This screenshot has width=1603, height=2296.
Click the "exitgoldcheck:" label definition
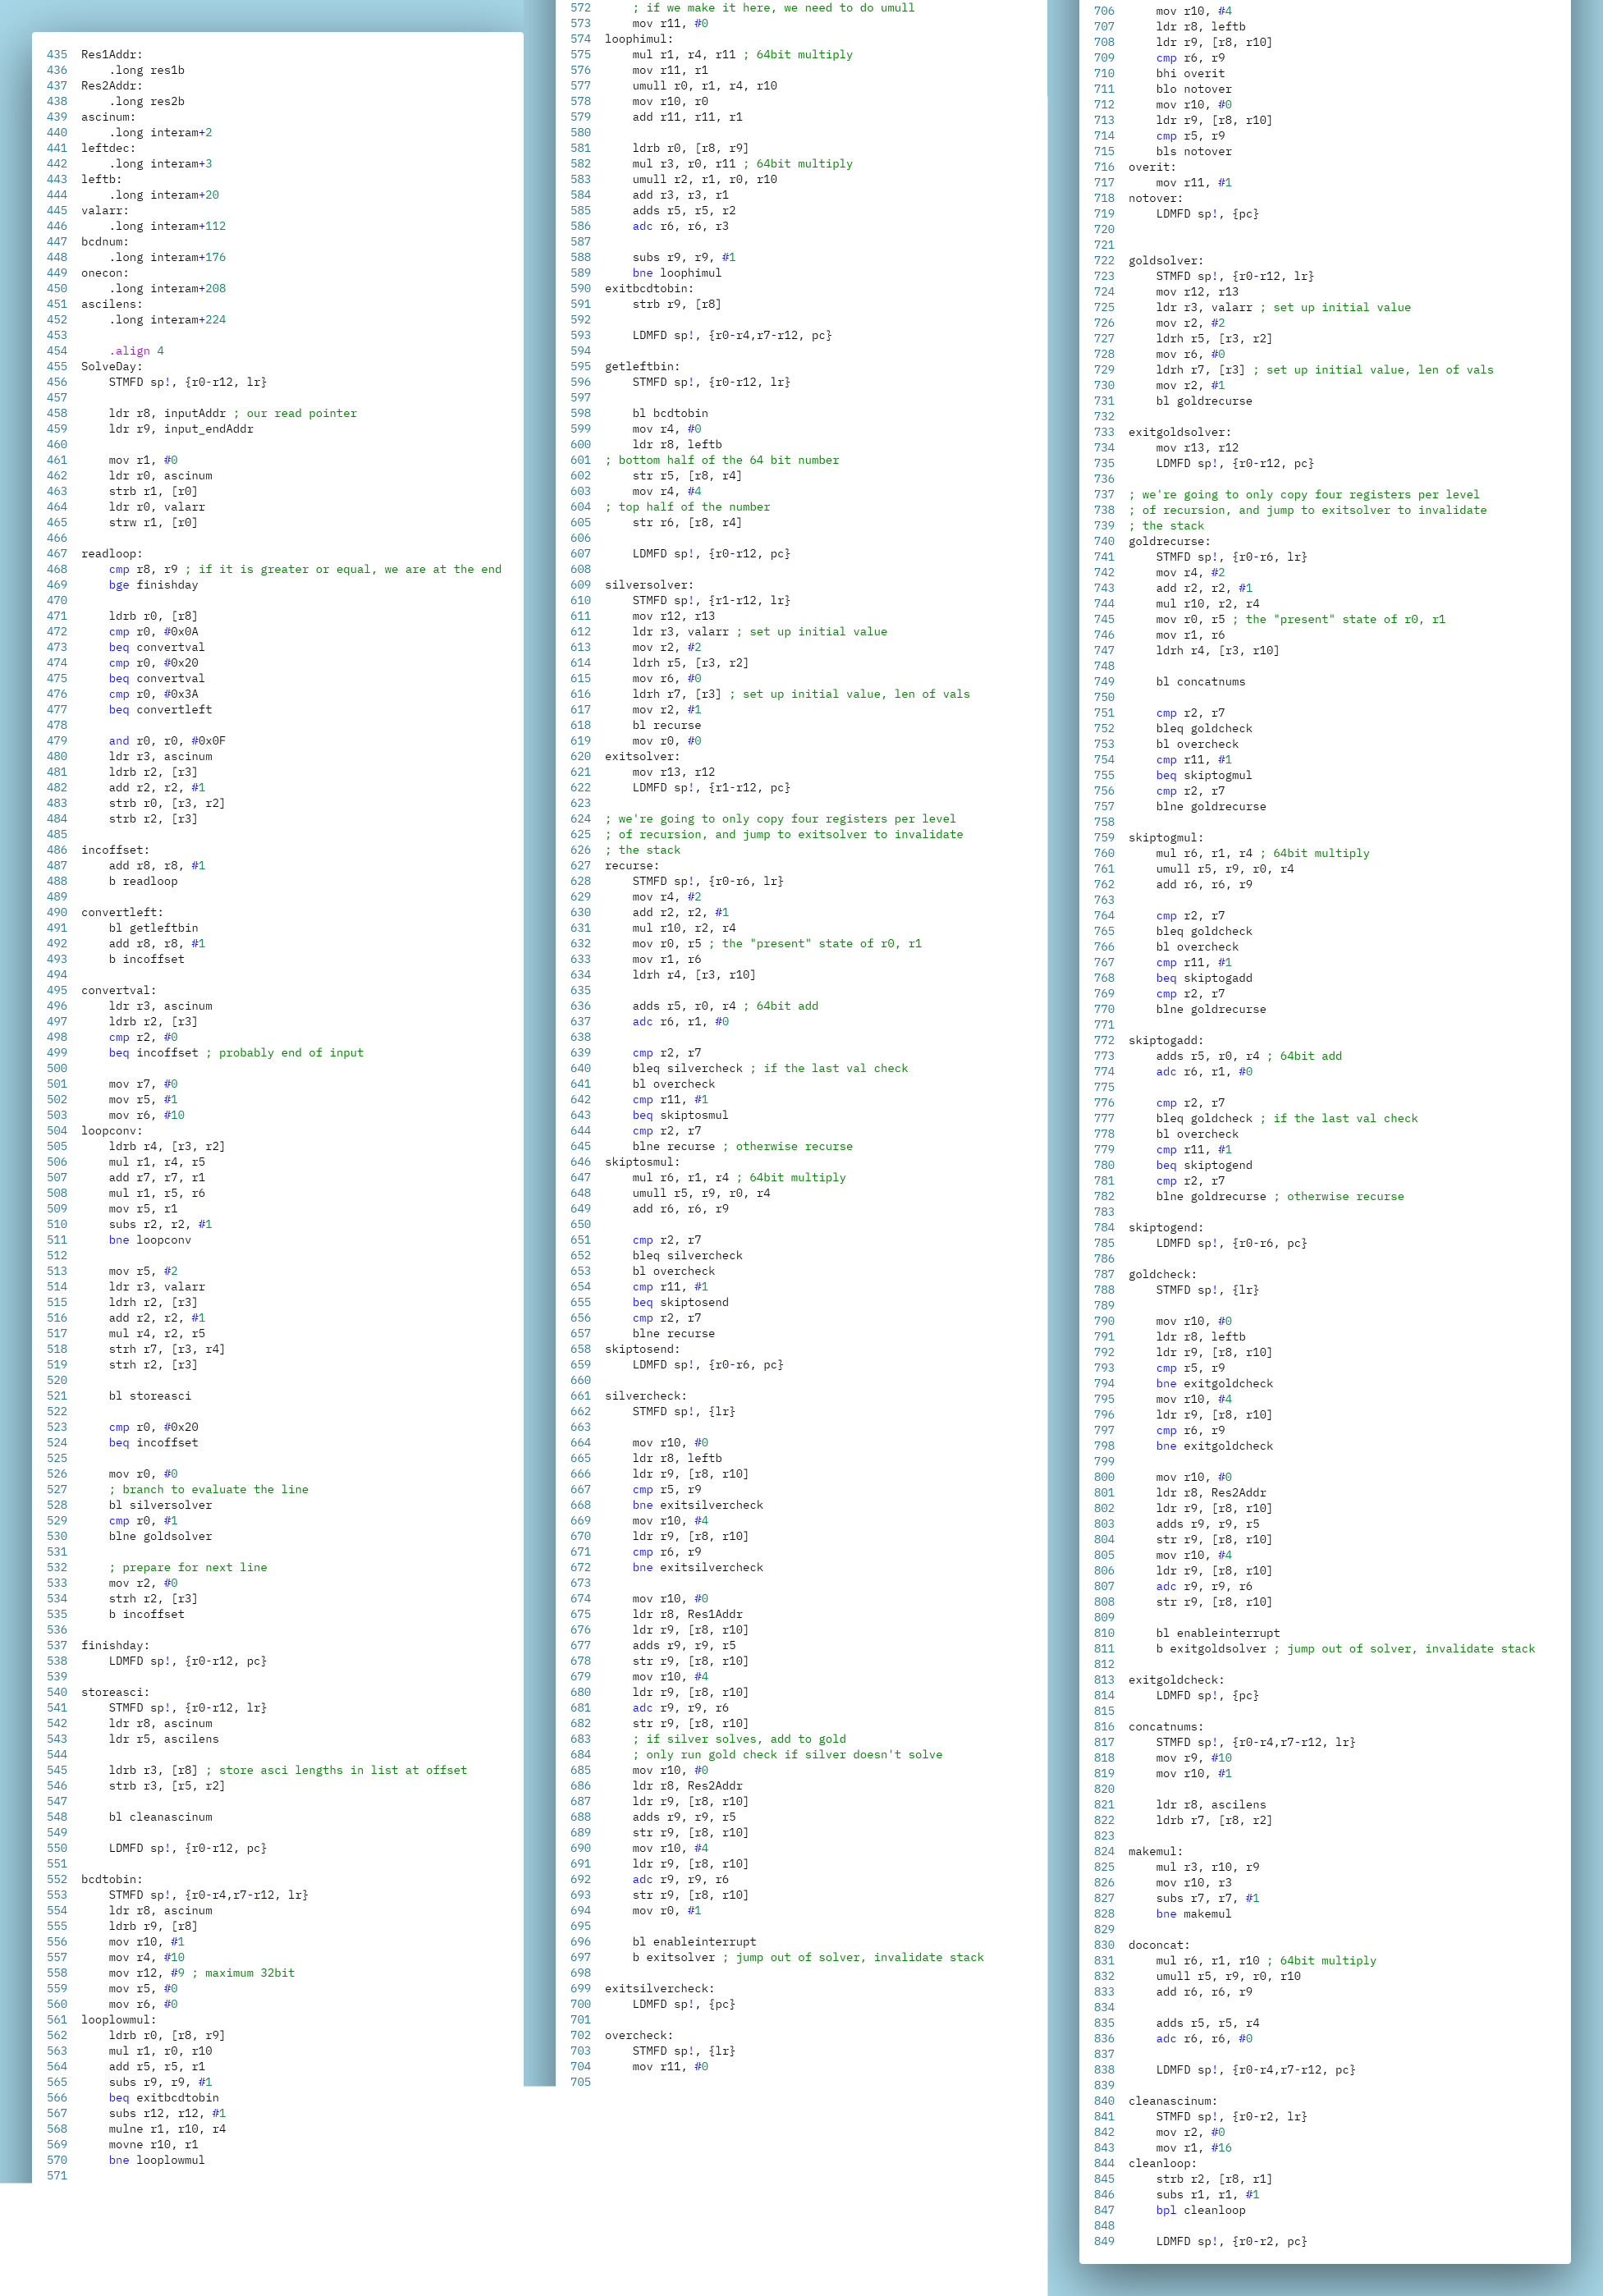coord(1176,1680)
